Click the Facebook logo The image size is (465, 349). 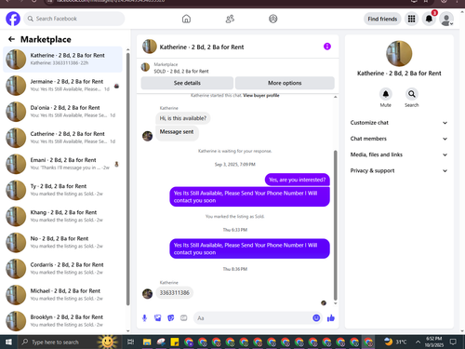[13, 19]
